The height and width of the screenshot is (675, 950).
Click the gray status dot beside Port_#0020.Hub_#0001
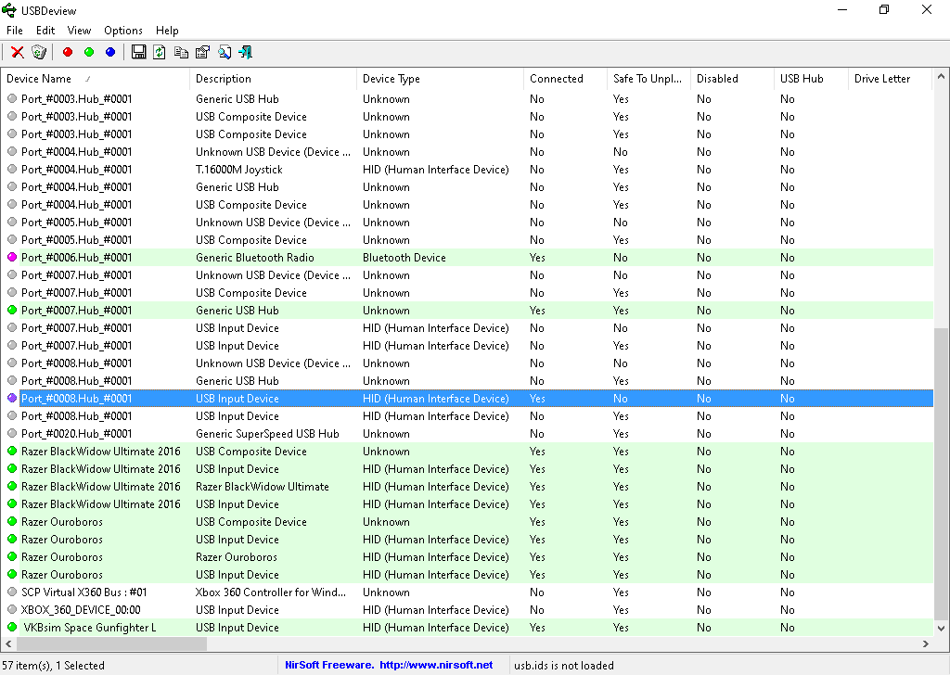coord(12,433)
